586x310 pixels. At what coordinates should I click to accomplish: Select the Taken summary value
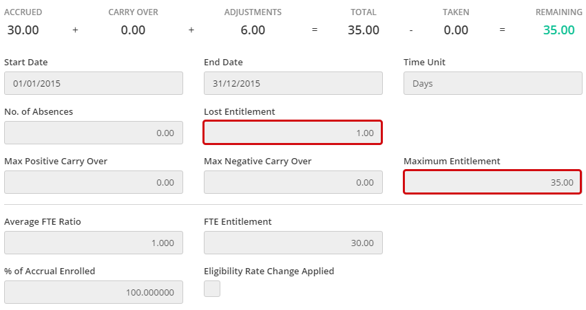click(456, 30)
